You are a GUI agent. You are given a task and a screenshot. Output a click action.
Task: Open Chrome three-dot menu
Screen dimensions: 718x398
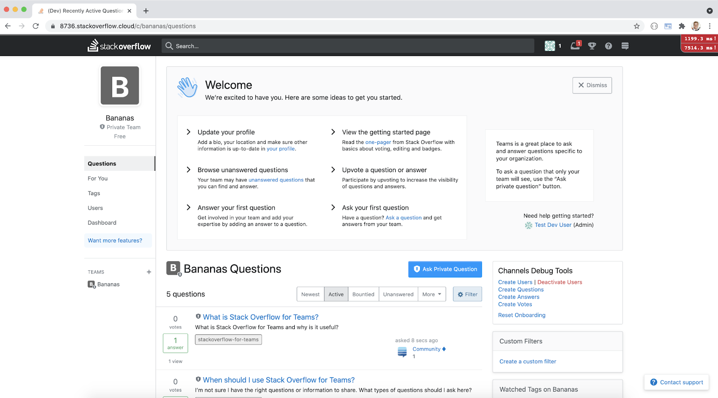click(x=709, y=26)
